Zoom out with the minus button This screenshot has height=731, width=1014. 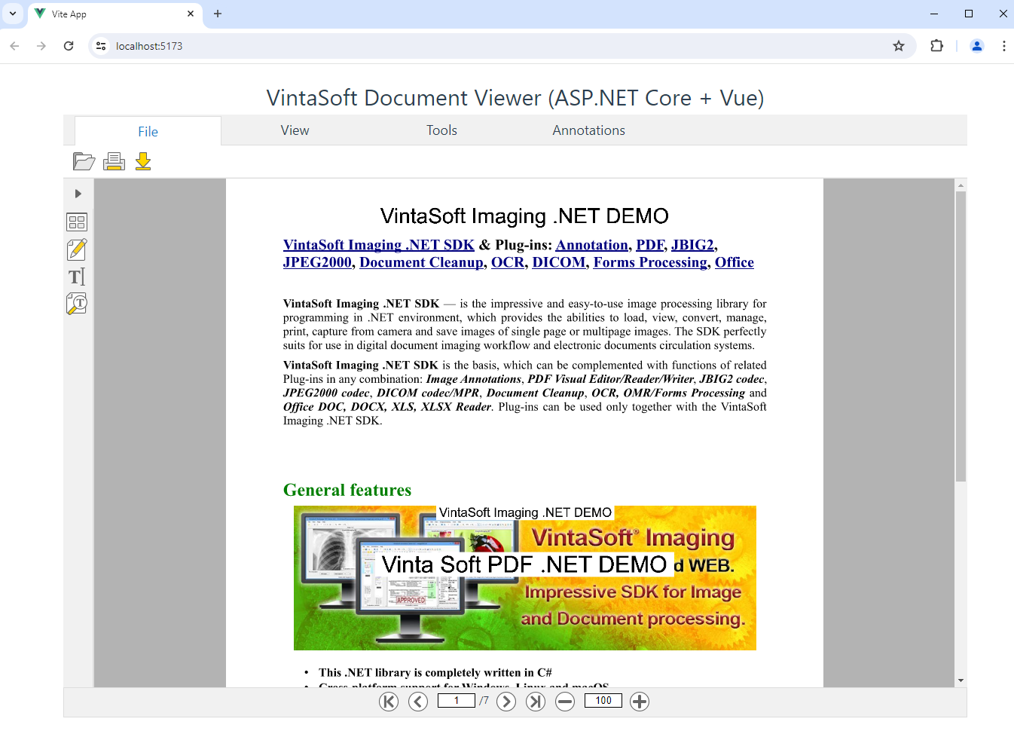click(x=565, y=702)
